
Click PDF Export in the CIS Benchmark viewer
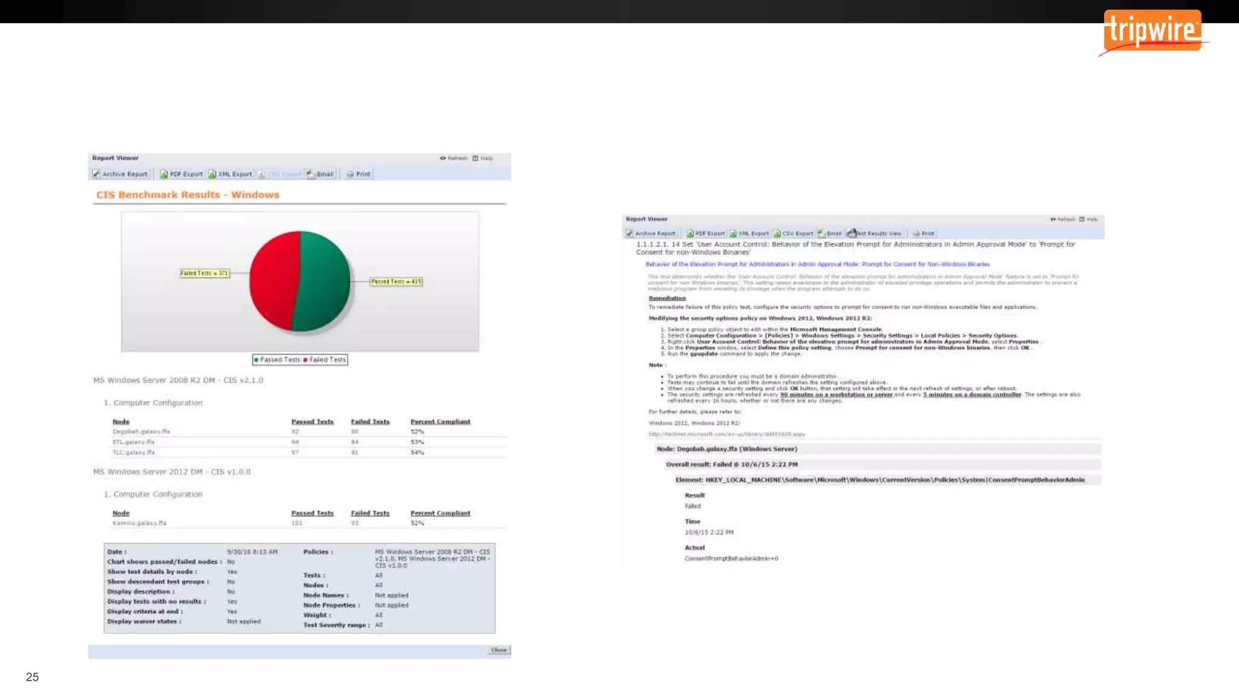pyautogui.click(x=181, y=174)
